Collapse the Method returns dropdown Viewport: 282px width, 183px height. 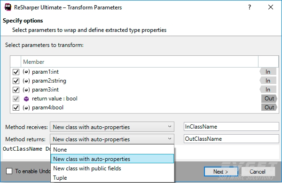[112, 139]
